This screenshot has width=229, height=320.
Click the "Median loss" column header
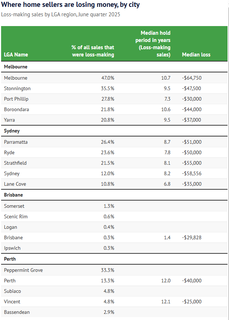pos(196,55)
